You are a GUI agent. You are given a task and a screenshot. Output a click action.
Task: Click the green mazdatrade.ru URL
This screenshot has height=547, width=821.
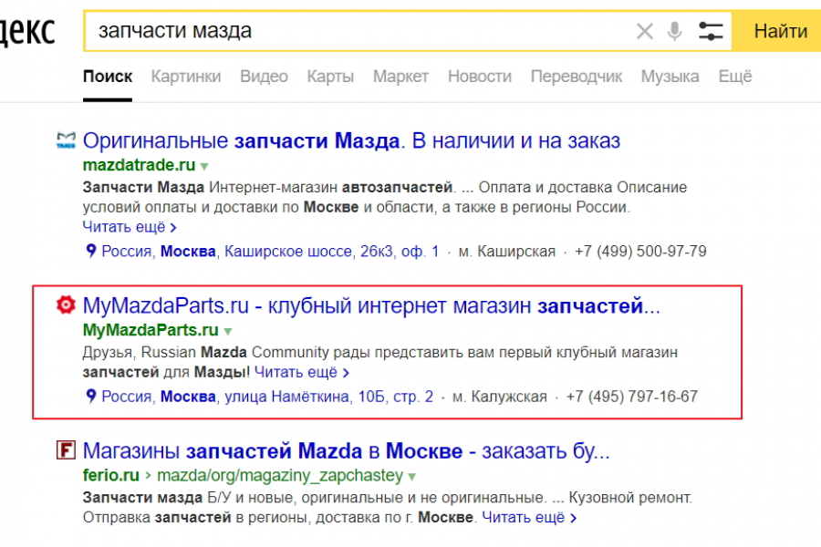(139, 165)
